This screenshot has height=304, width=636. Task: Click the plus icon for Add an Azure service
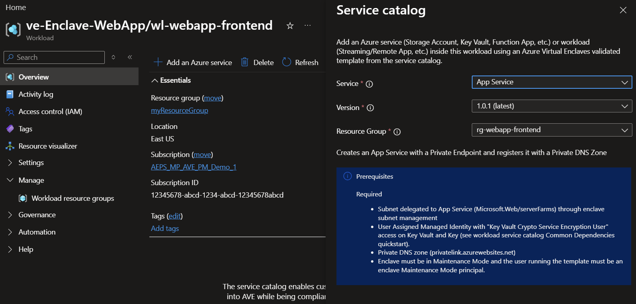(x=158, y=62)
